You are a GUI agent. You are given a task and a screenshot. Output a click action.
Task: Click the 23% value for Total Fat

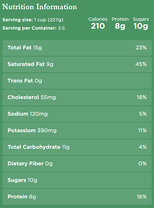click(x=141, y=48)
